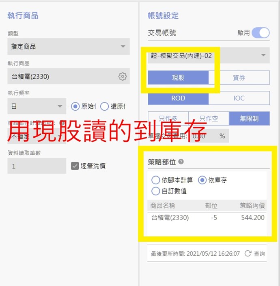Screen dimensions: 280x286
Task: Choose 依庫存 position option
Action: click(x=202, y=180)
